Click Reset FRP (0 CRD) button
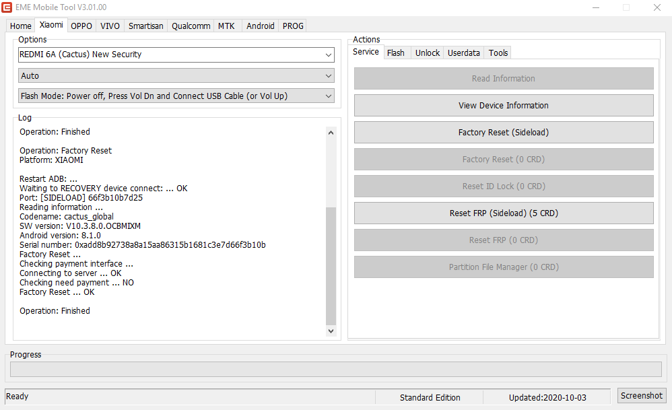This screenshot has width=672, height=410. pyautogui.click(x=504, y=240)
